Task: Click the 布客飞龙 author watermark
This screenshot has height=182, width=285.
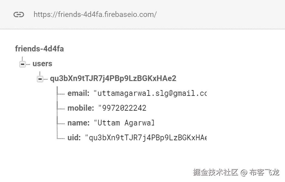Action: [x=264, y=172]
